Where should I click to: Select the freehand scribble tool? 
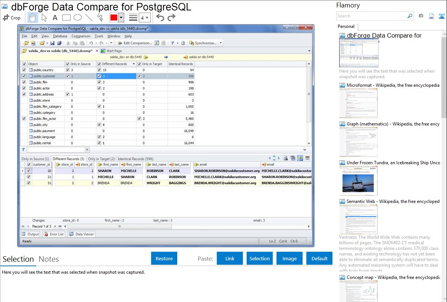[100, 18]
